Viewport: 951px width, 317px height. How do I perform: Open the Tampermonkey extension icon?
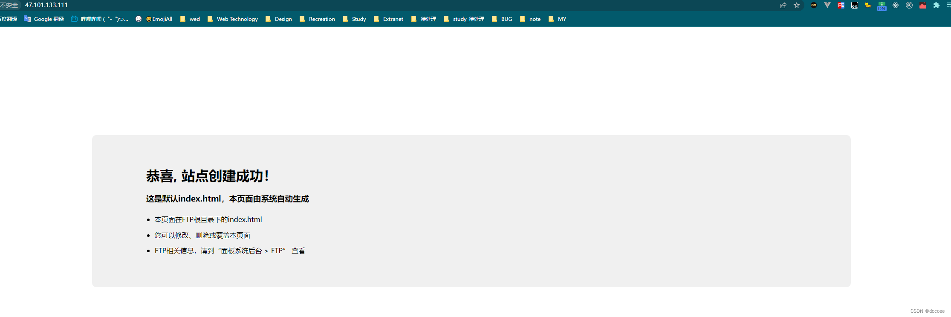point(855,5)
